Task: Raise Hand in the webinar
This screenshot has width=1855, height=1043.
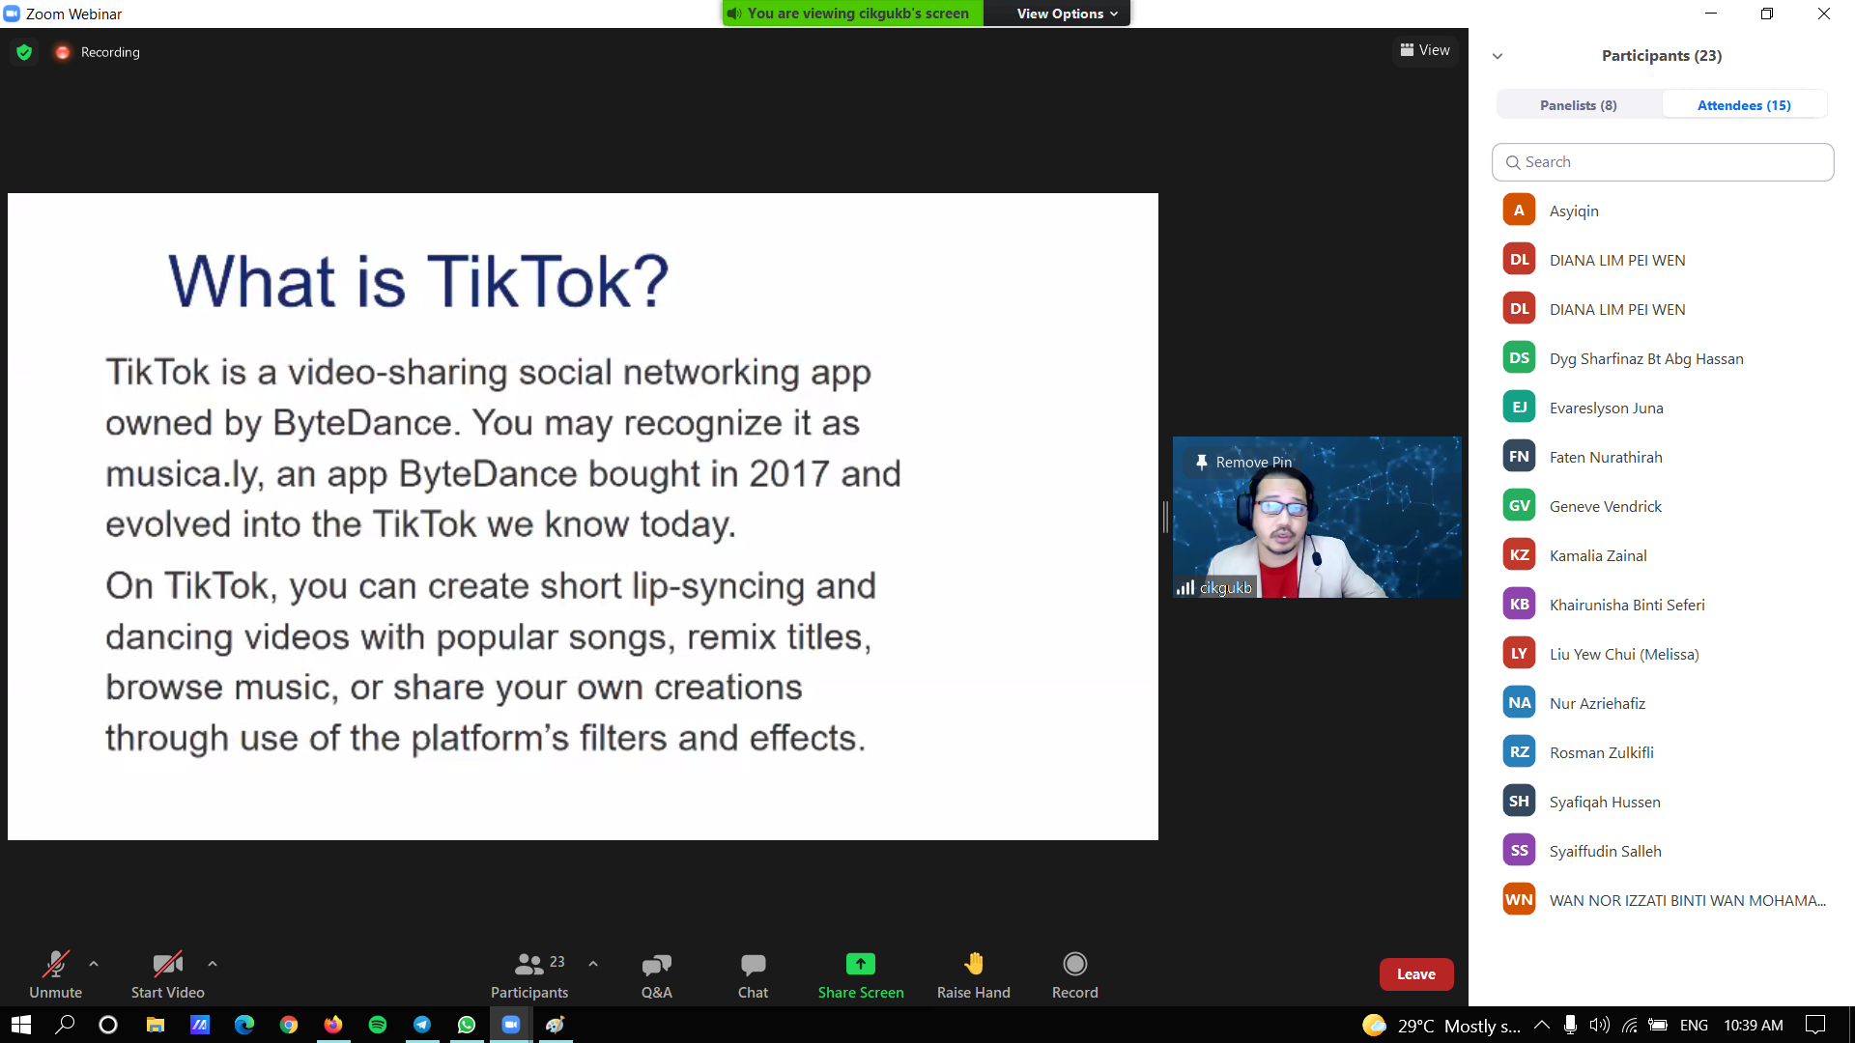Action: point(973,974)
